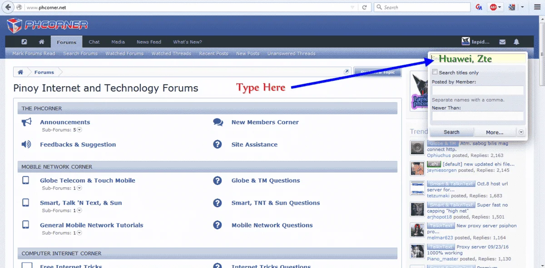
Task: Open the What's New? tab
Action: (x=188, y=42)
